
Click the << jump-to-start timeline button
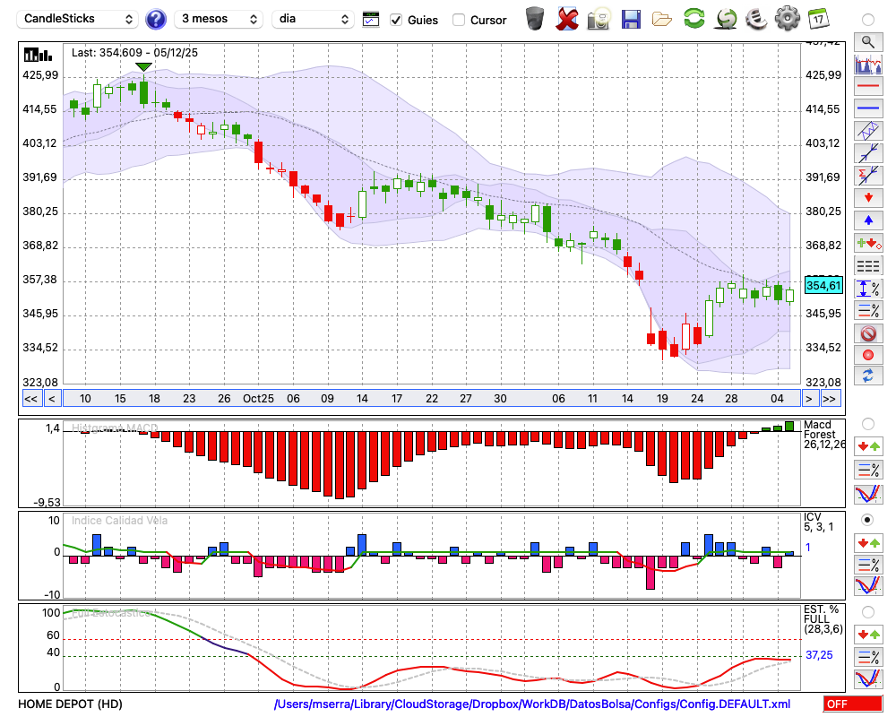pos(30,399)
